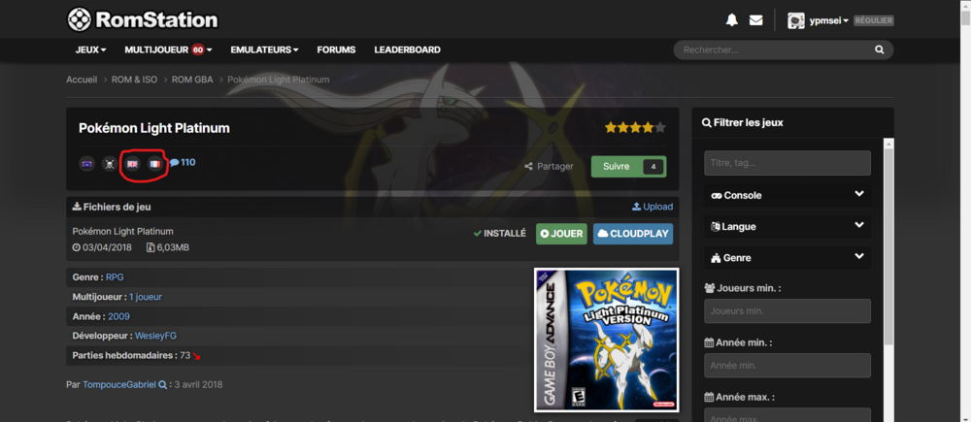Open the notifications bell
The width and height of the screenshot is (971, 422).
point(732,19)
